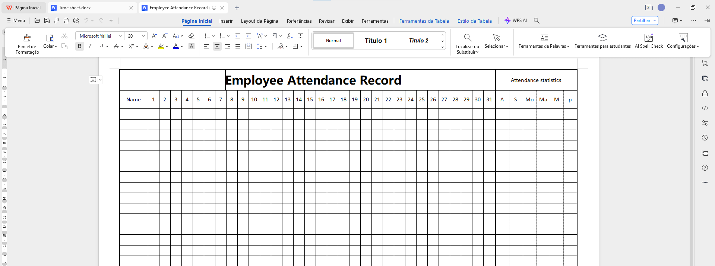Open Configurações menu
Viewport: 715px width, 266px height.
tap(683, 41)
